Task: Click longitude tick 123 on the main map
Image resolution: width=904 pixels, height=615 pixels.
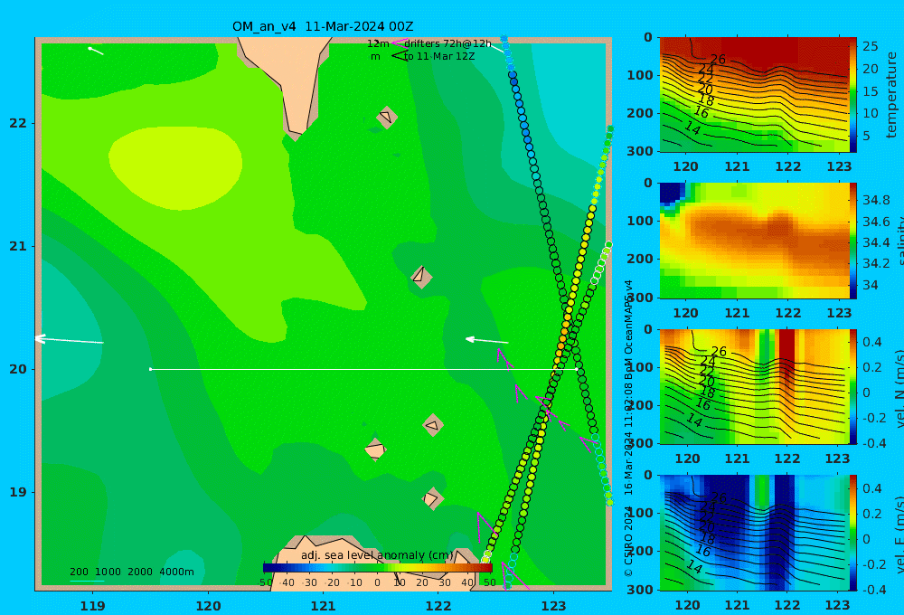Action: 553,606
